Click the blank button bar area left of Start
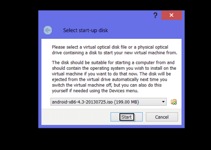Screen dimensions: 211x150 point(76,117)
